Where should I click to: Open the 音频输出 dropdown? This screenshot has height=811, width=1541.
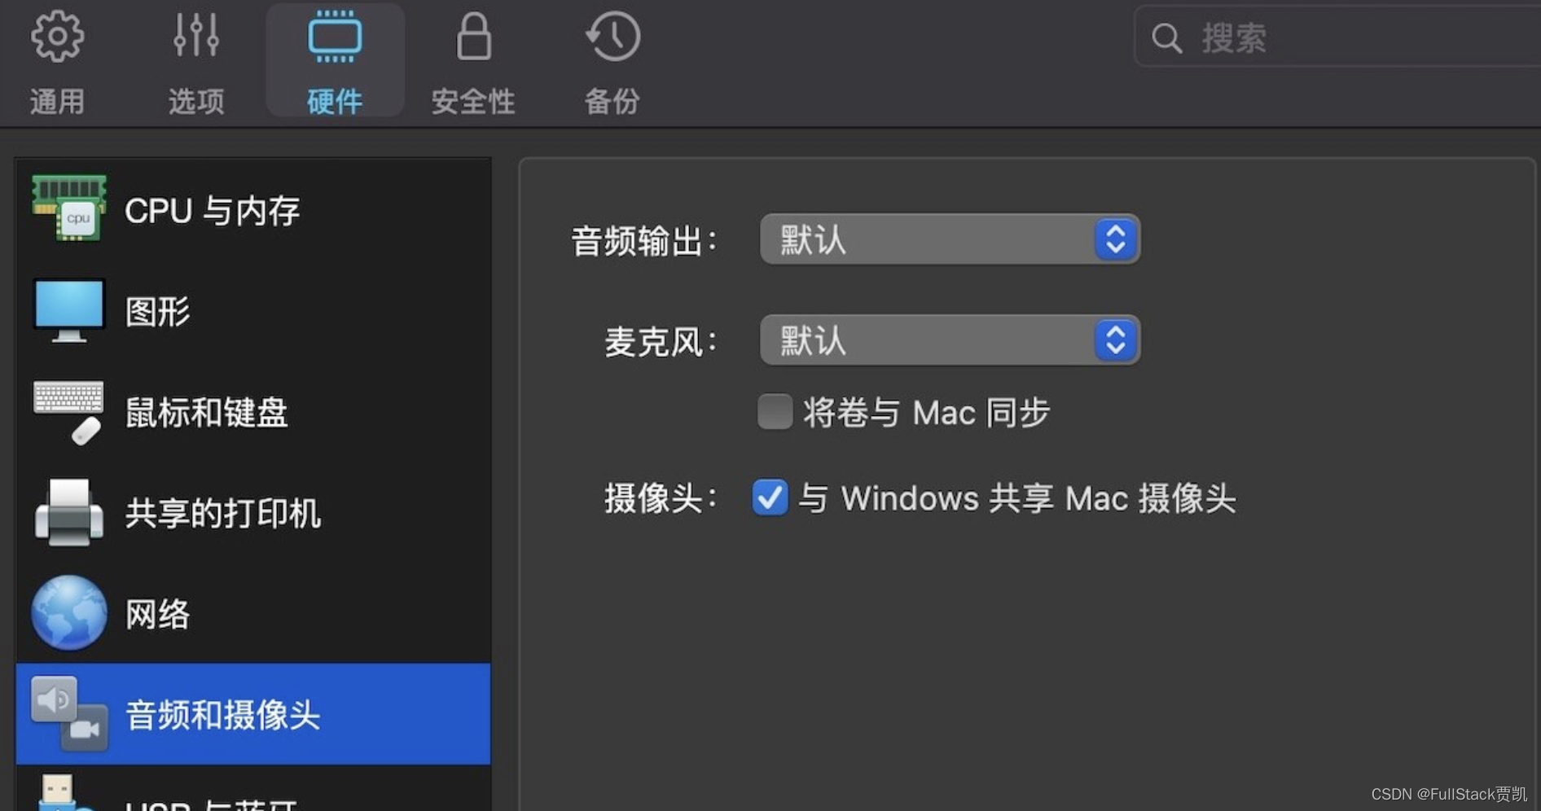pos(950,239)
